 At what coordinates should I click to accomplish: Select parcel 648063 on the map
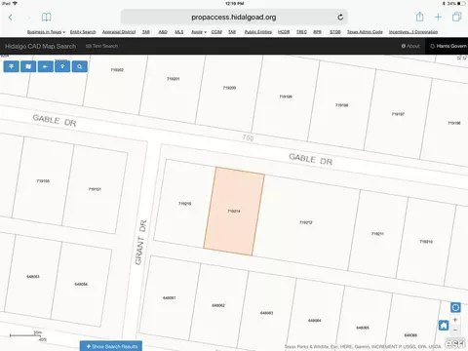pos(266,313)
